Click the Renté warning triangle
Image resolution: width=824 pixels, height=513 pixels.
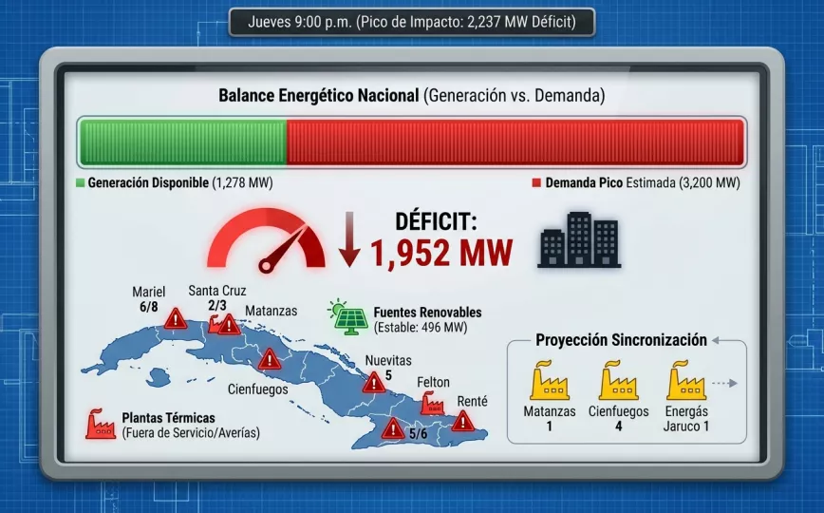463,421
